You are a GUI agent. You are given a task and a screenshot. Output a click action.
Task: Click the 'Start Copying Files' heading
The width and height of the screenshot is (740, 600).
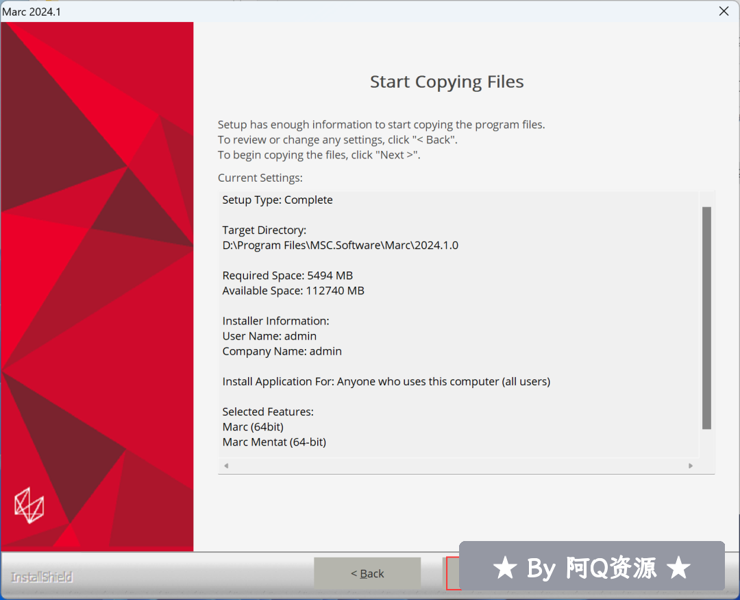447,82
